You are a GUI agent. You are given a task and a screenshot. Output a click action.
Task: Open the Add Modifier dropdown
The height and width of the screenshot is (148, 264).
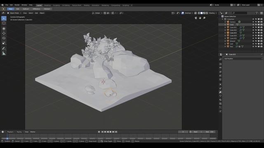click(243, 58)
